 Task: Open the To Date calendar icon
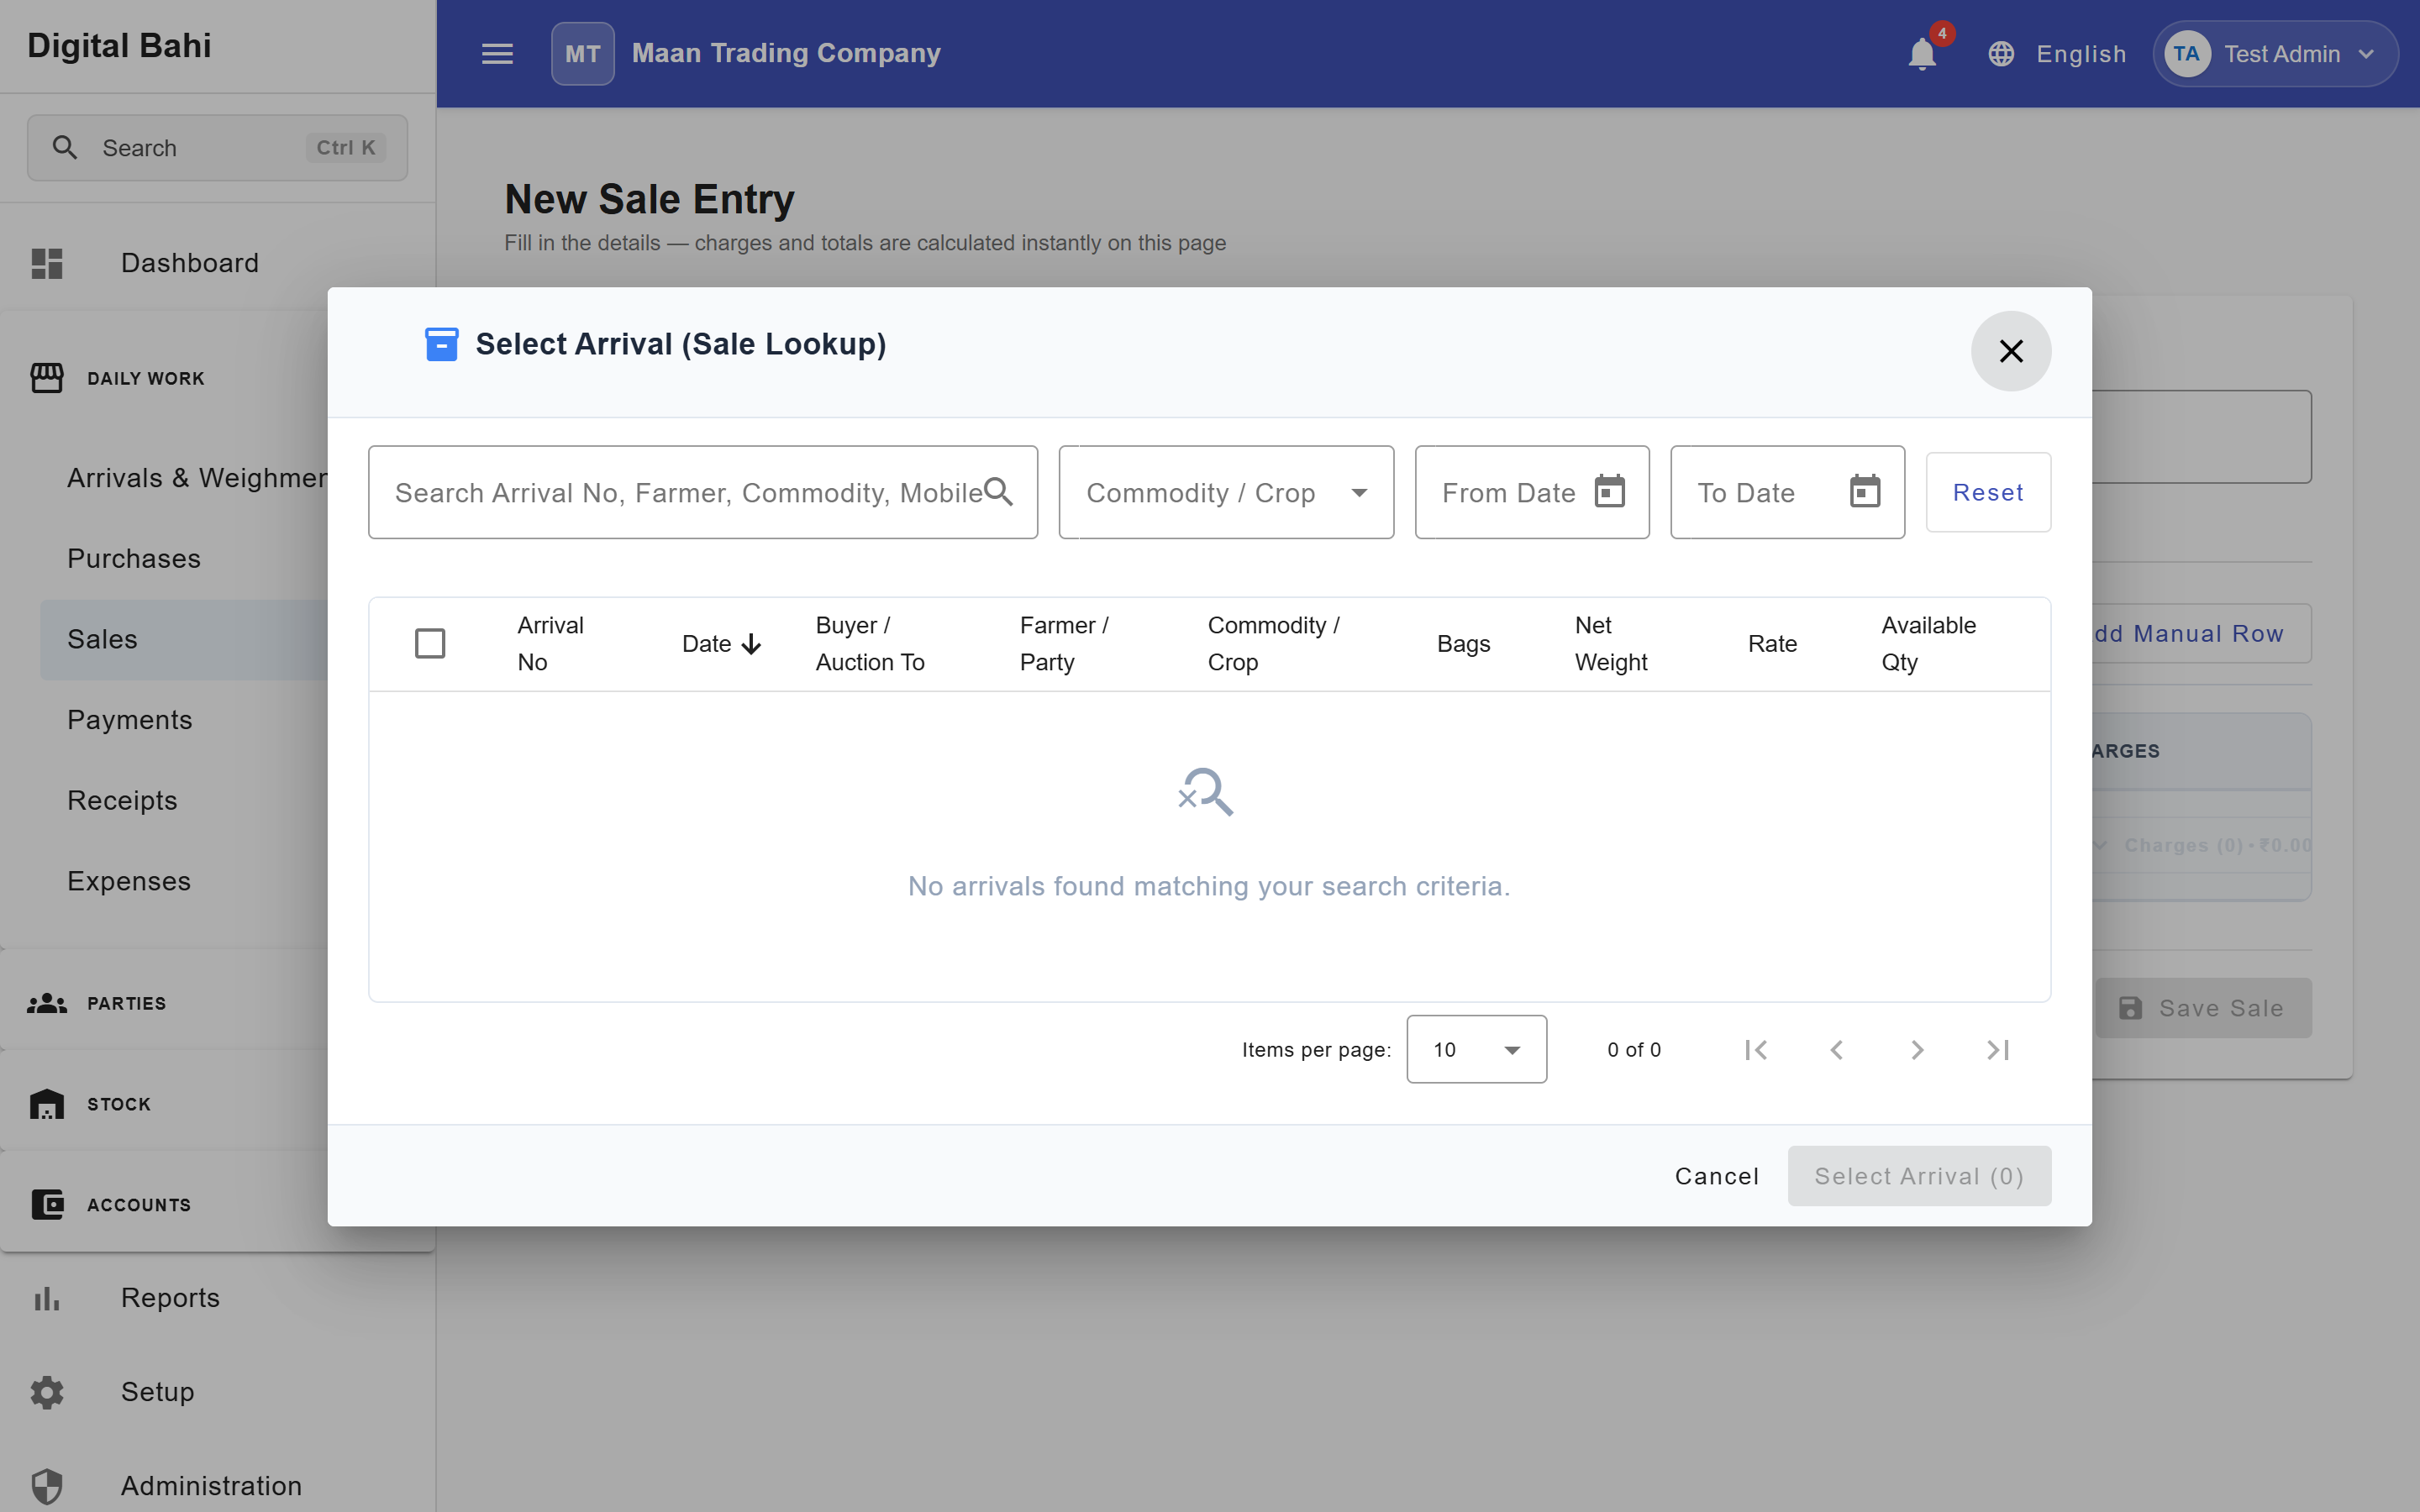tap(1864, 492)
